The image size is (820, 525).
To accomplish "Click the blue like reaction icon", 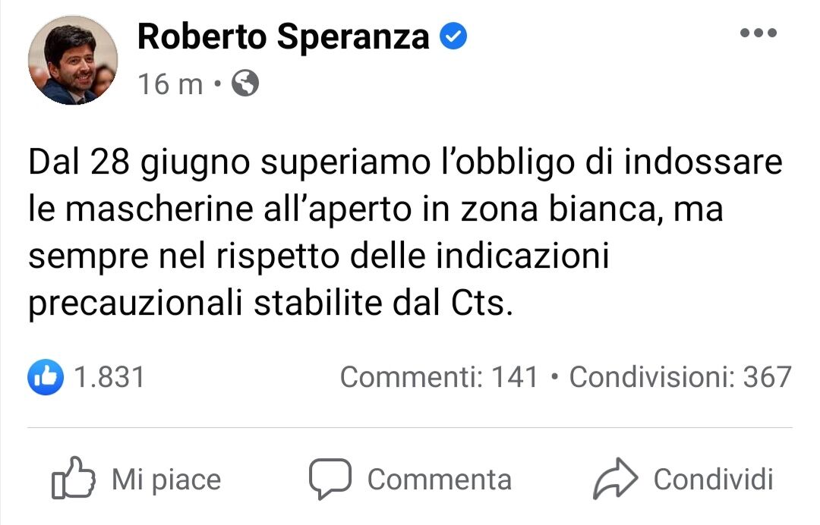I will (46, 377).
